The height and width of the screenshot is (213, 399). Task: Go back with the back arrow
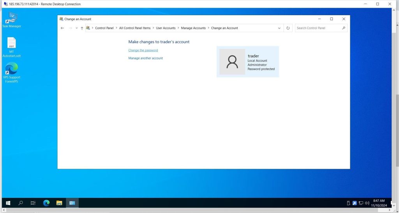point(62,28)
